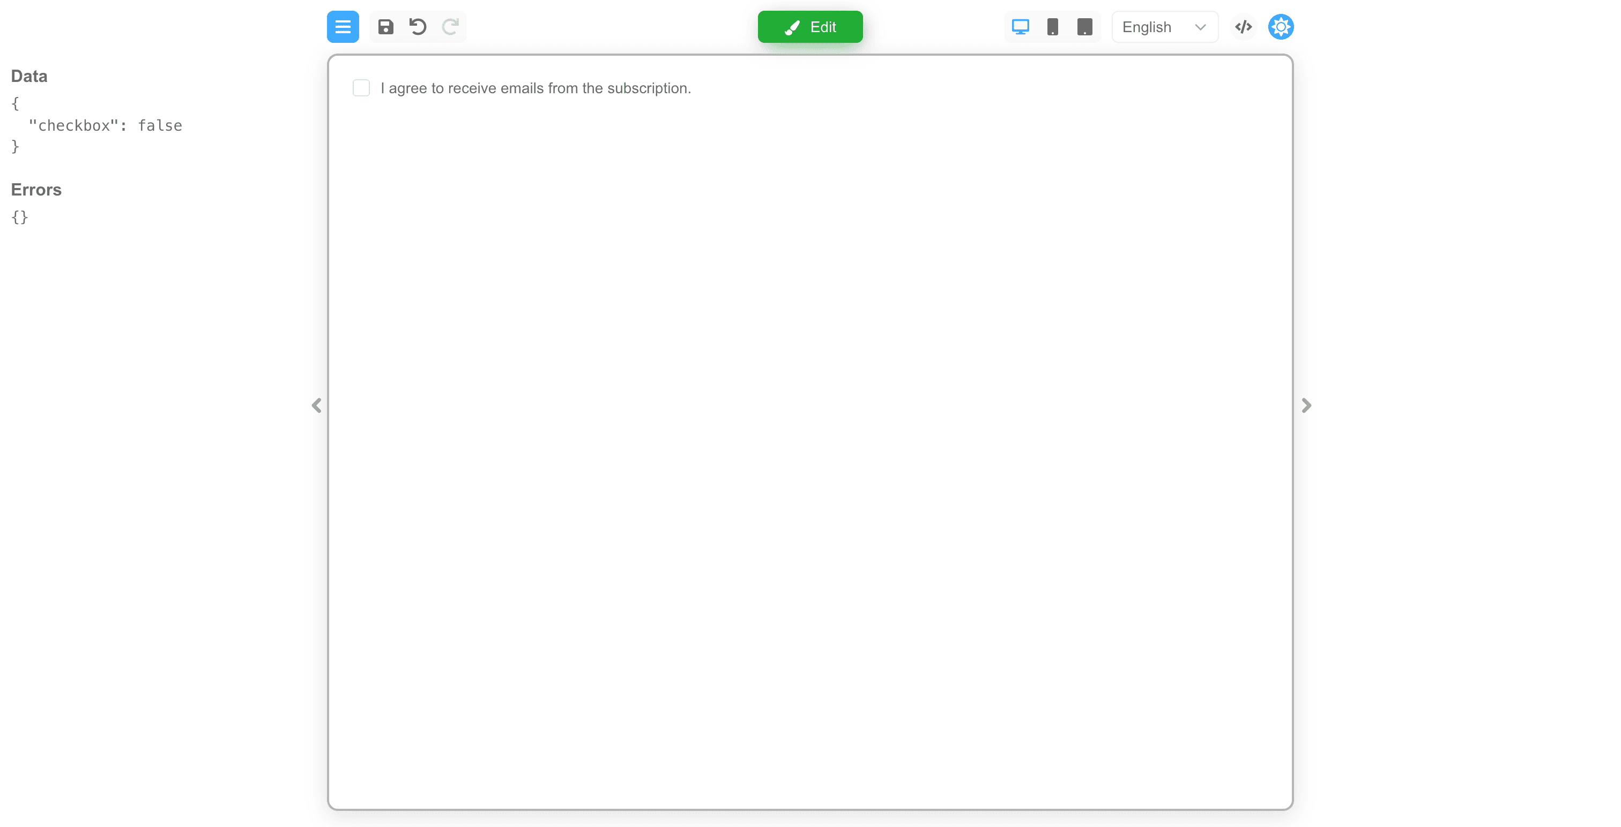Click the greyed-out redo arrow
The image size is (1621, 827).
click(450, 27)
